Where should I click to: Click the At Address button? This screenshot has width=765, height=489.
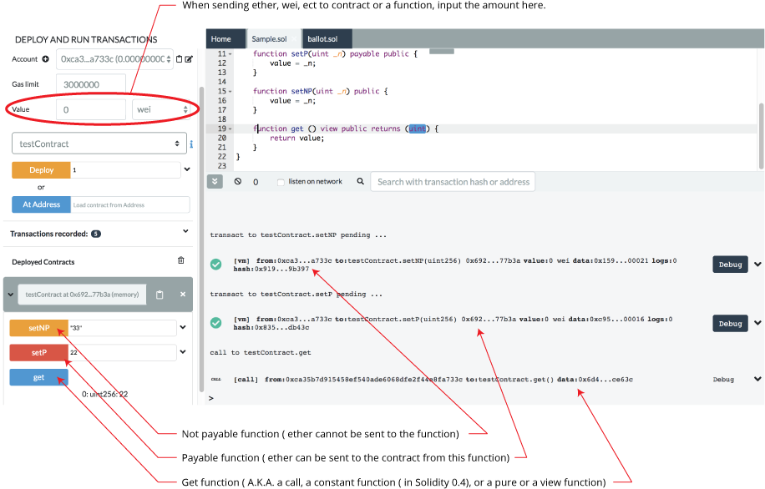pyautogui.click(x=42, y=204)
